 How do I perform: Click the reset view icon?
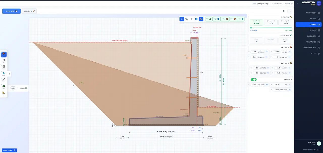coord(196,19)
